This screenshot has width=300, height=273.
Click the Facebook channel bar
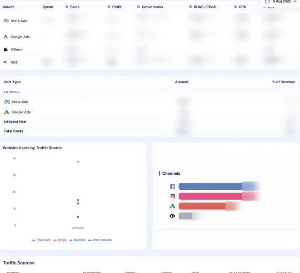(219, 187)
